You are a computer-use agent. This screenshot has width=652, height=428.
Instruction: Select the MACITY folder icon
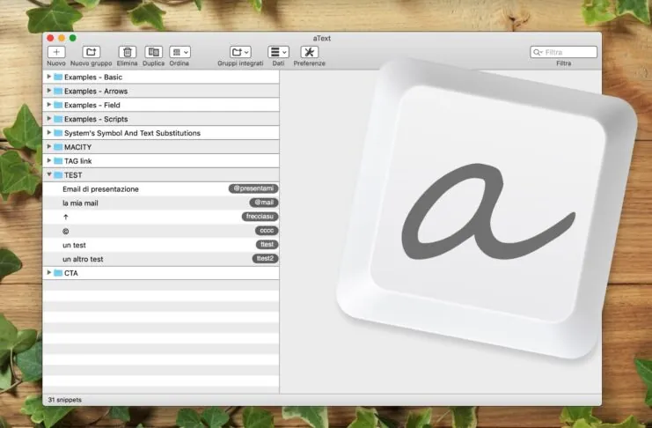click(58, 147)
